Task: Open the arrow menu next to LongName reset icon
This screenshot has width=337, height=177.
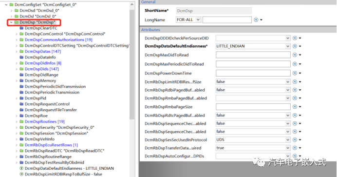Action: 262,20
